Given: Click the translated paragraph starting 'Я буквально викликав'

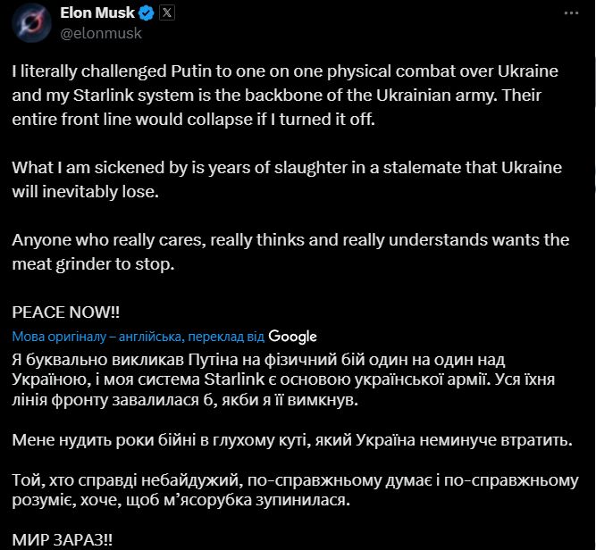Looking at the screenshot, I should [283, 379].
